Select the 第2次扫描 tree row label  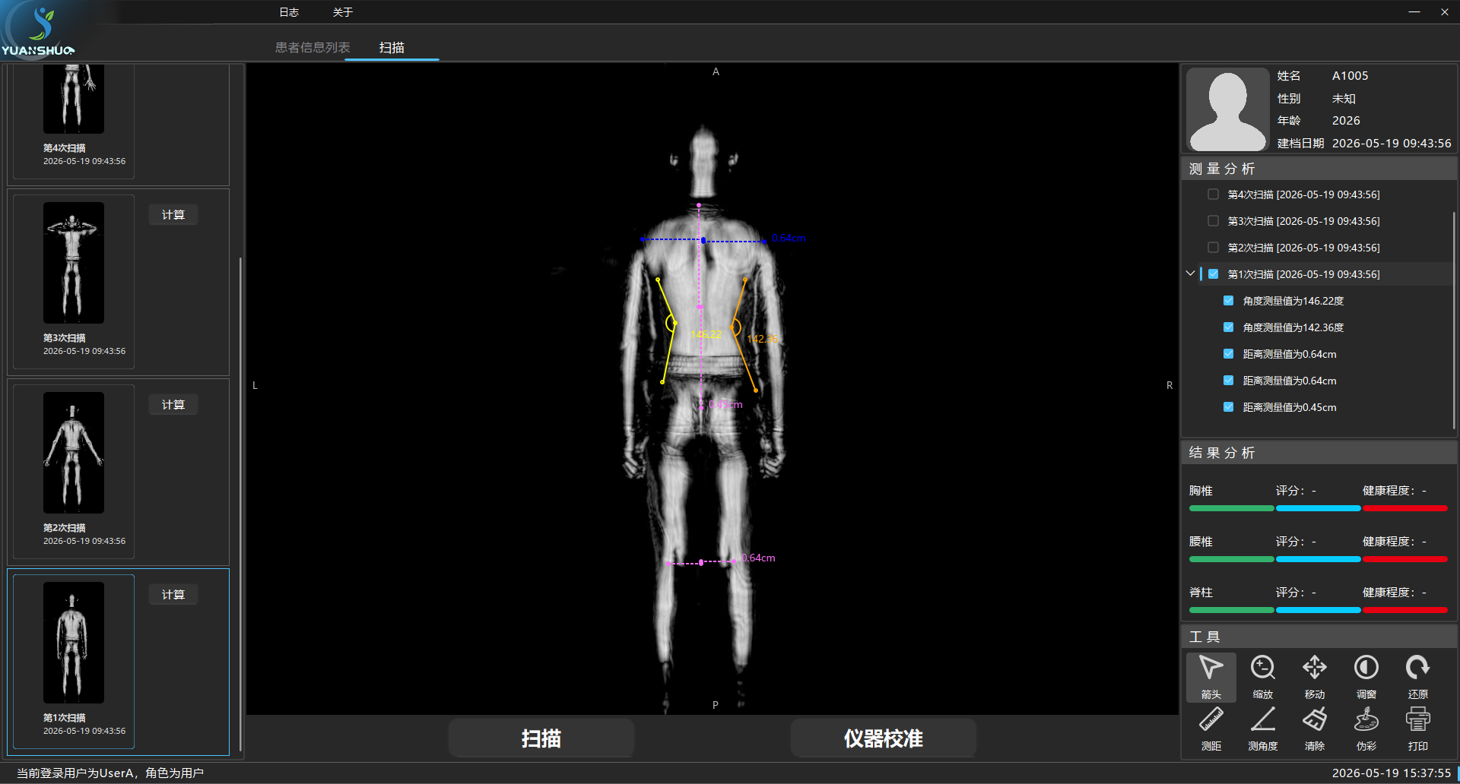1303,248
